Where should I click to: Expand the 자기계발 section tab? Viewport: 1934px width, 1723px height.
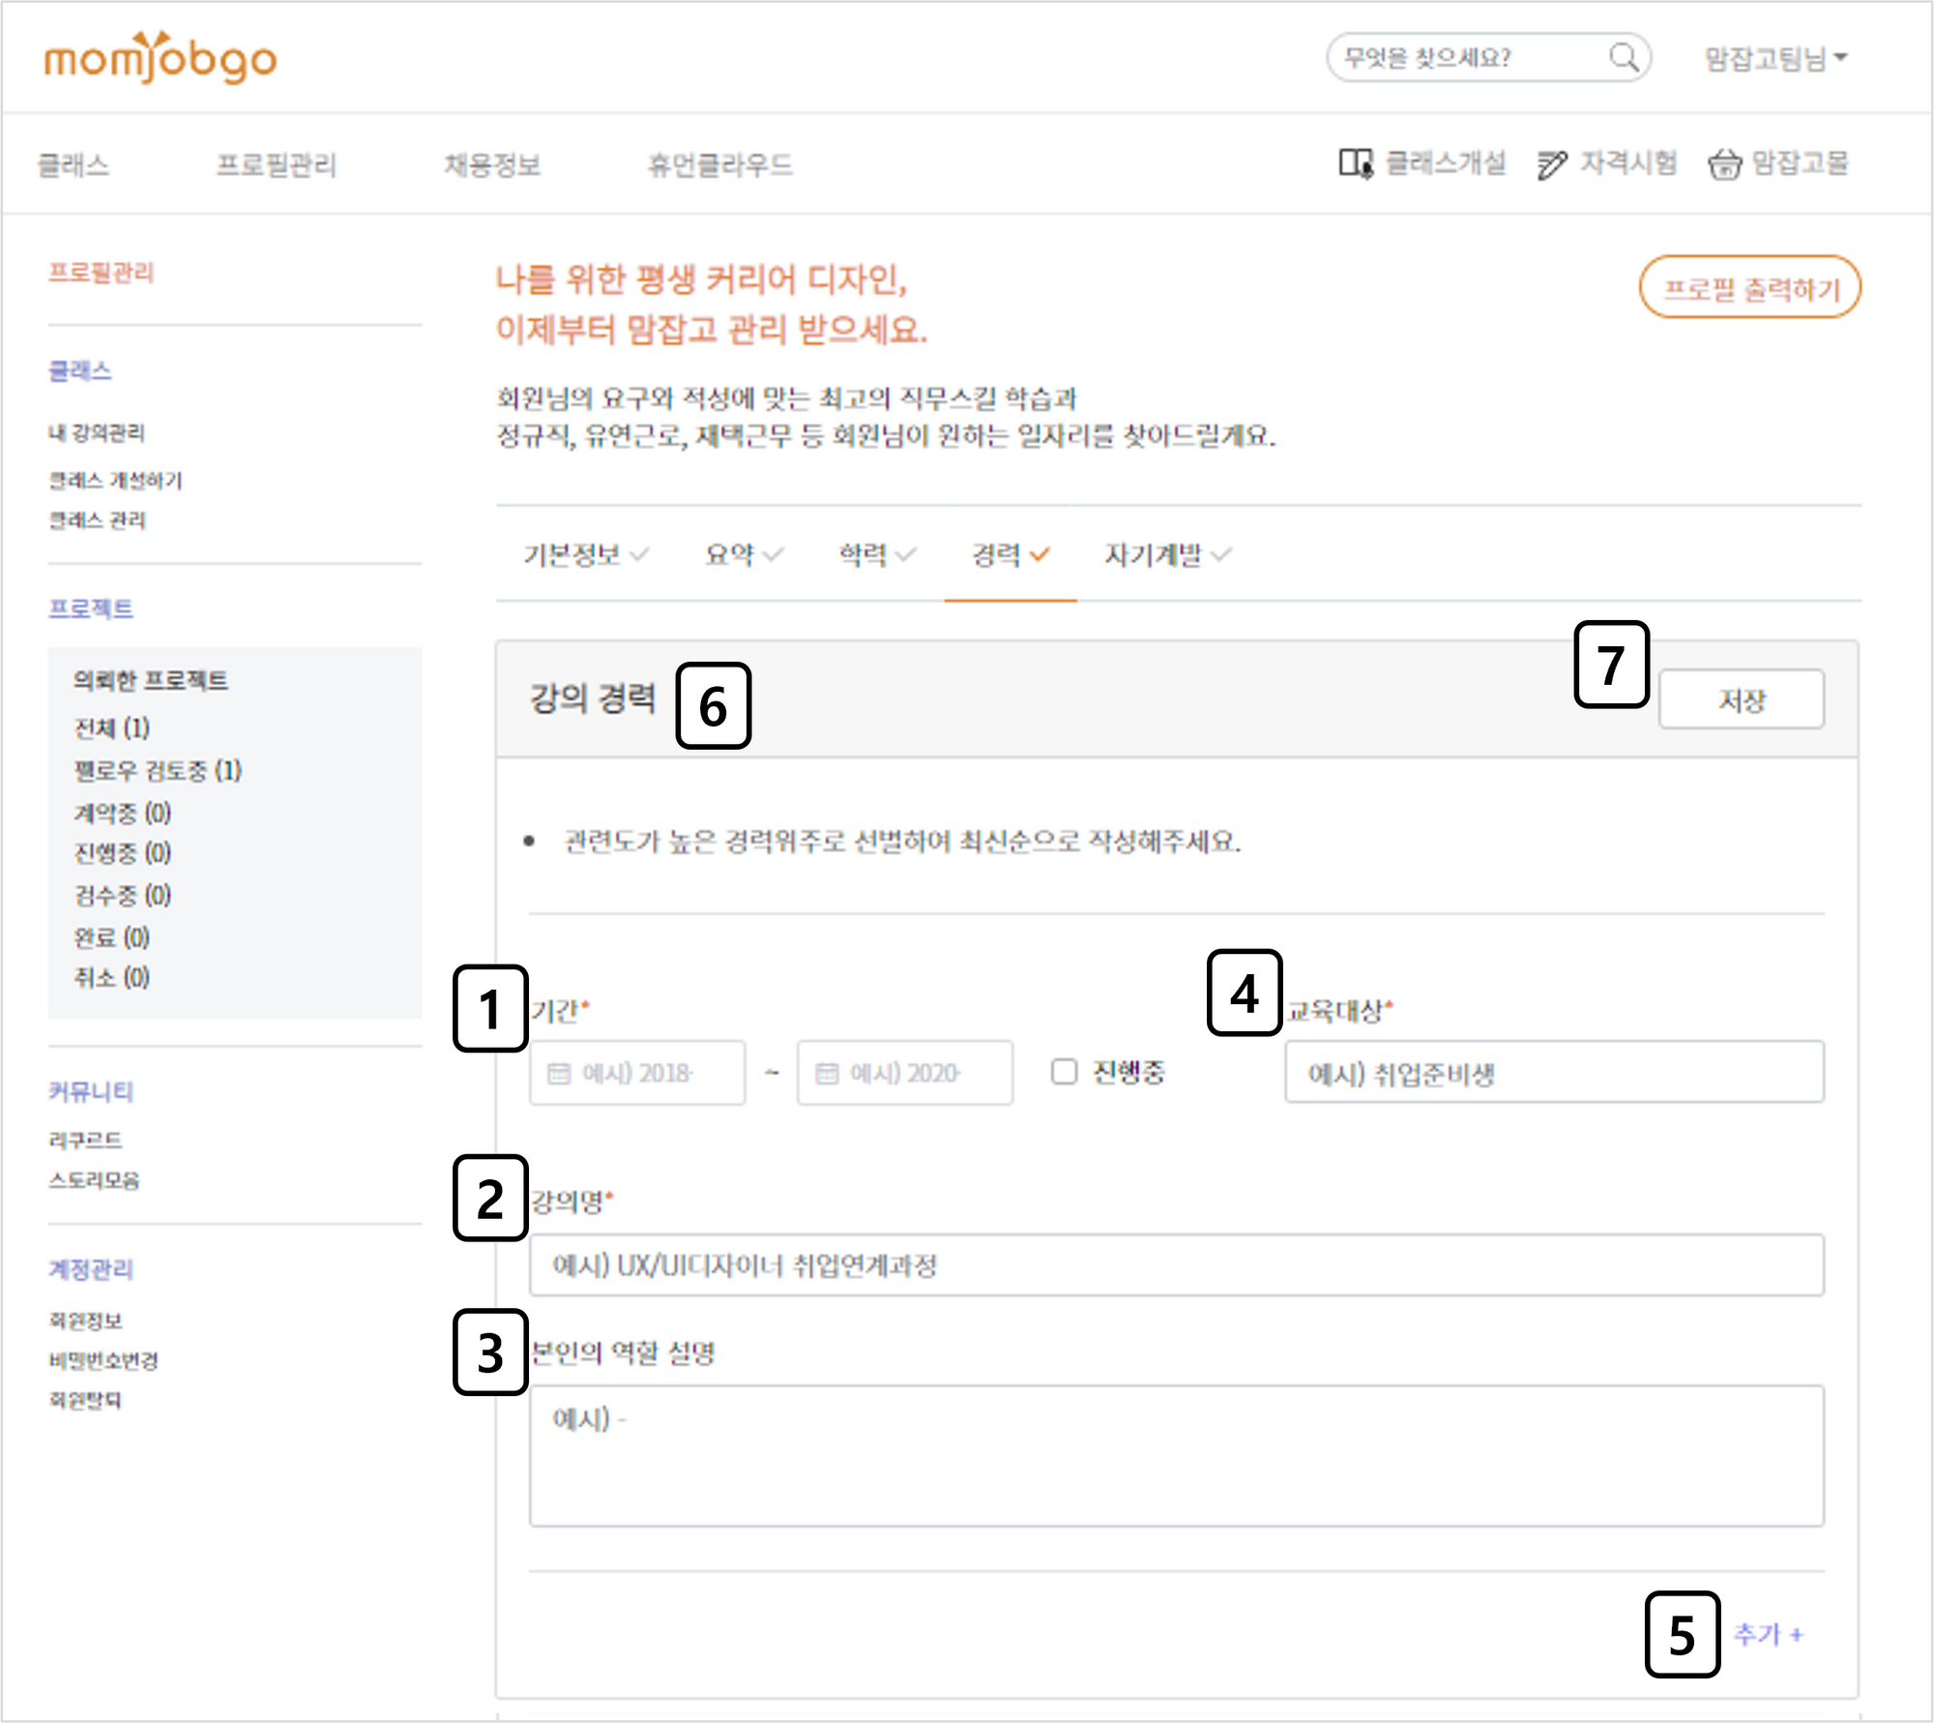coord(1166,555)
